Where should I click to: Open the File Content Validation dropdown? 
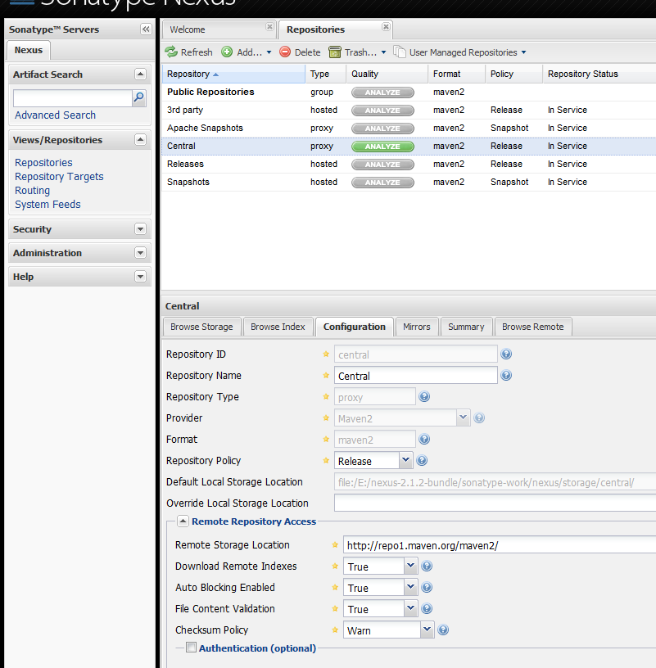pyautogui.click(x=410, y=608)
